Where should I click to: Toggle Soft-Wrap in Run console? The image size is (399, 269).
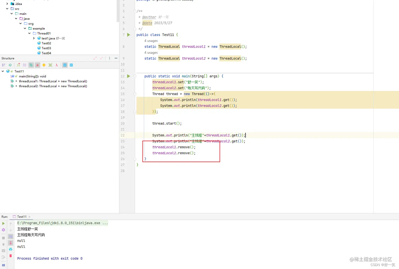(x=11, y=237)
